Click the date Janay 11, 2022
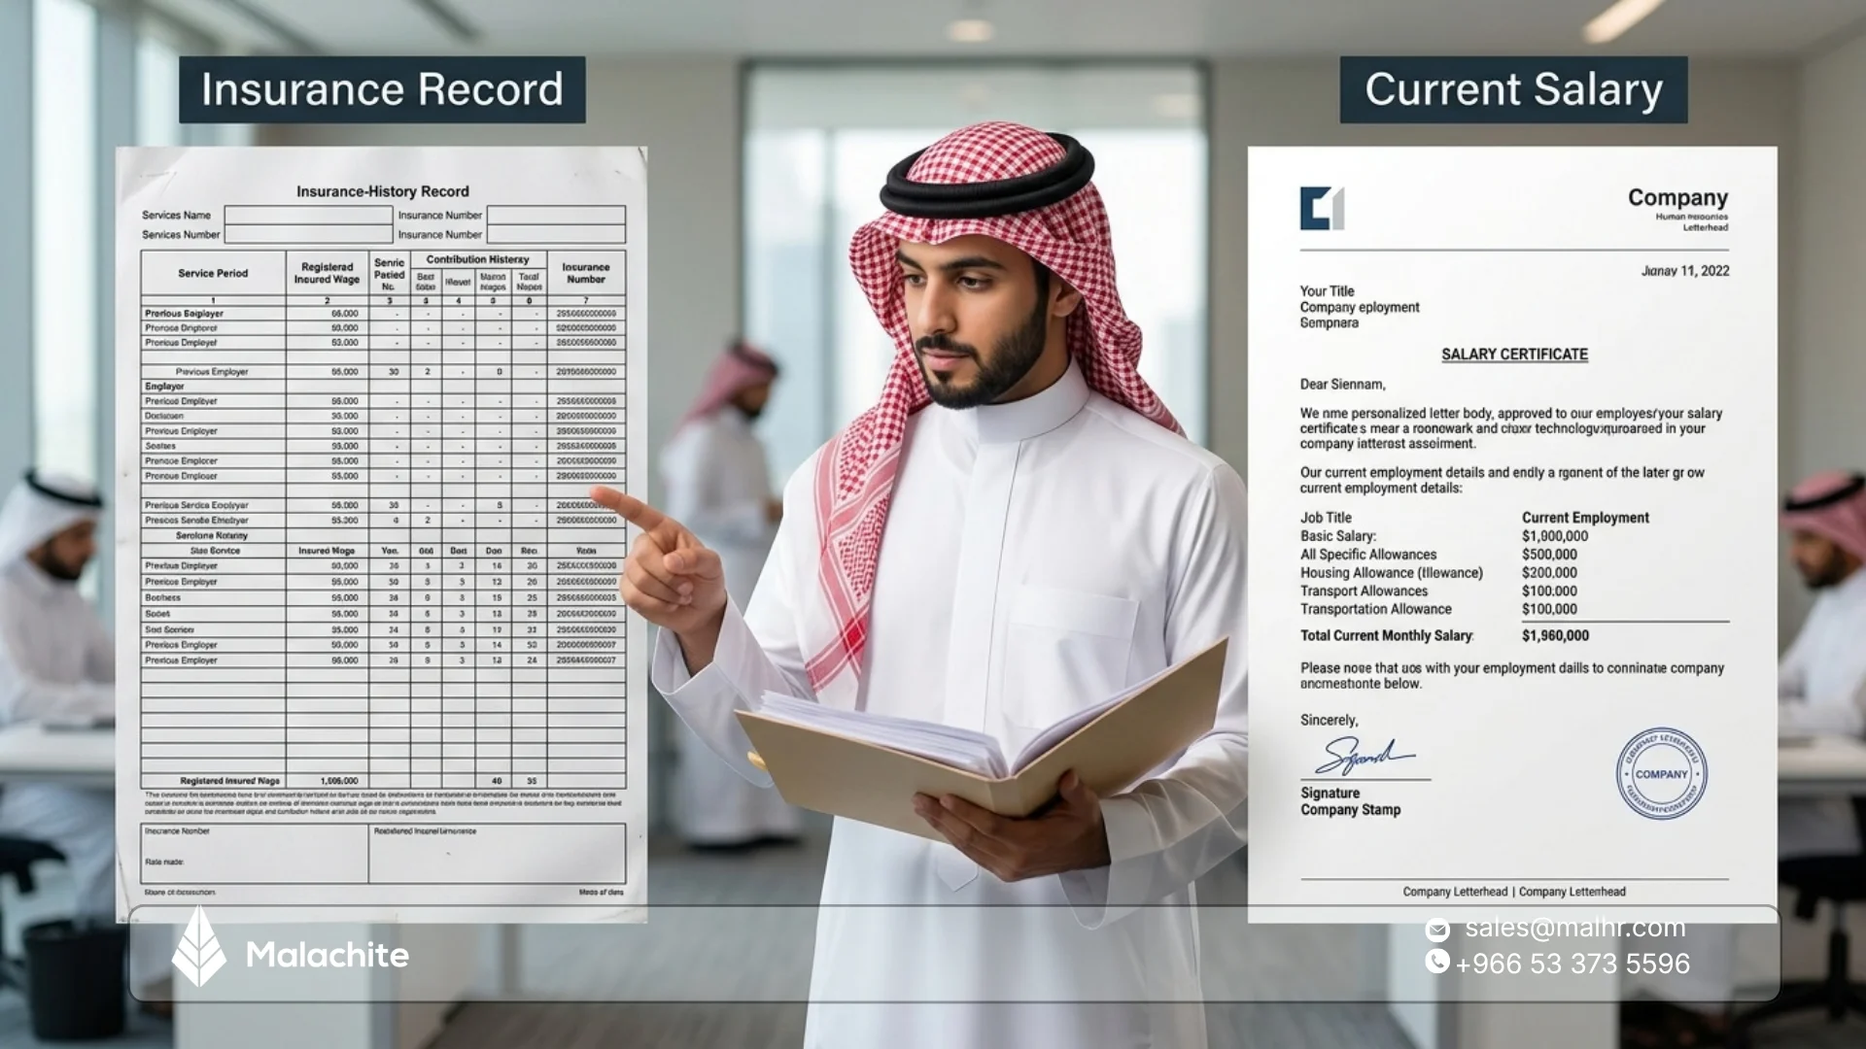The width and height of the screenshot is (1866, 1049). pyautogui.click(x=1685, y=271)
